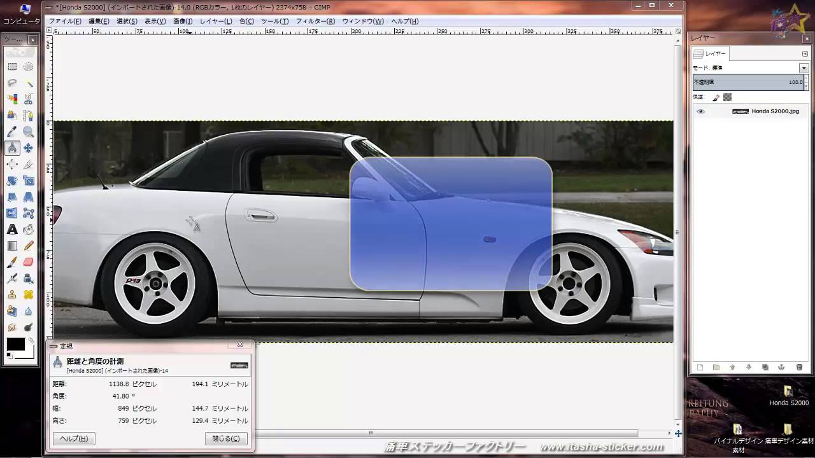The image size is (815, 458).
Task: Select the Eraser tool
Action: click(29, 262)
